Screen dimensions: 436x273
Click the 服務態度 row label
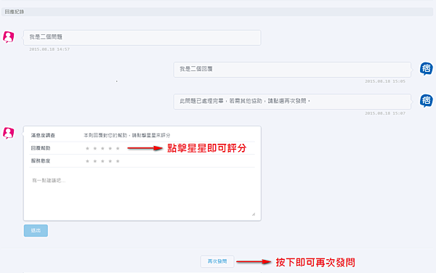point(40,160)
